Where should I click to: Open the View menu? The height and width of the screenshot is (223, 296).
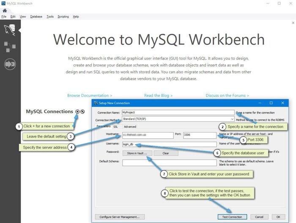coord(23,17)
